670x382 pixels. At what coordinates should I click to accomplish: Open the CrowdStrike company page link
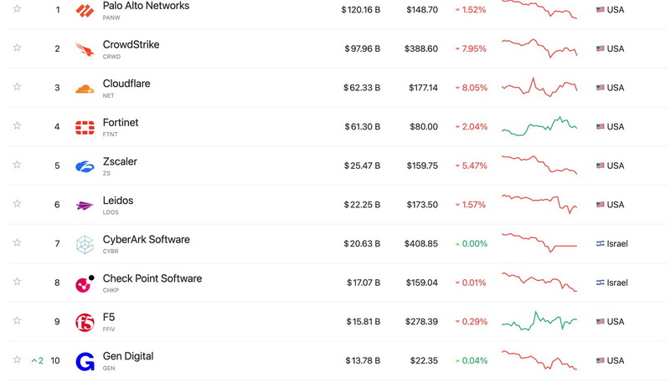[x=131, y=44]
